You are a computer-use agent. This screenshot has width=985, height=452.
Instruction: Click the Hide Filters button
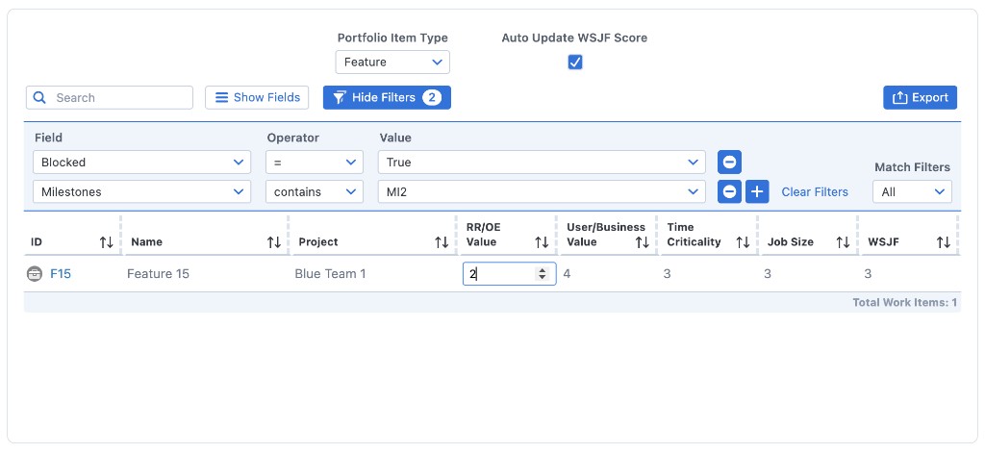[x=387, y=97]
